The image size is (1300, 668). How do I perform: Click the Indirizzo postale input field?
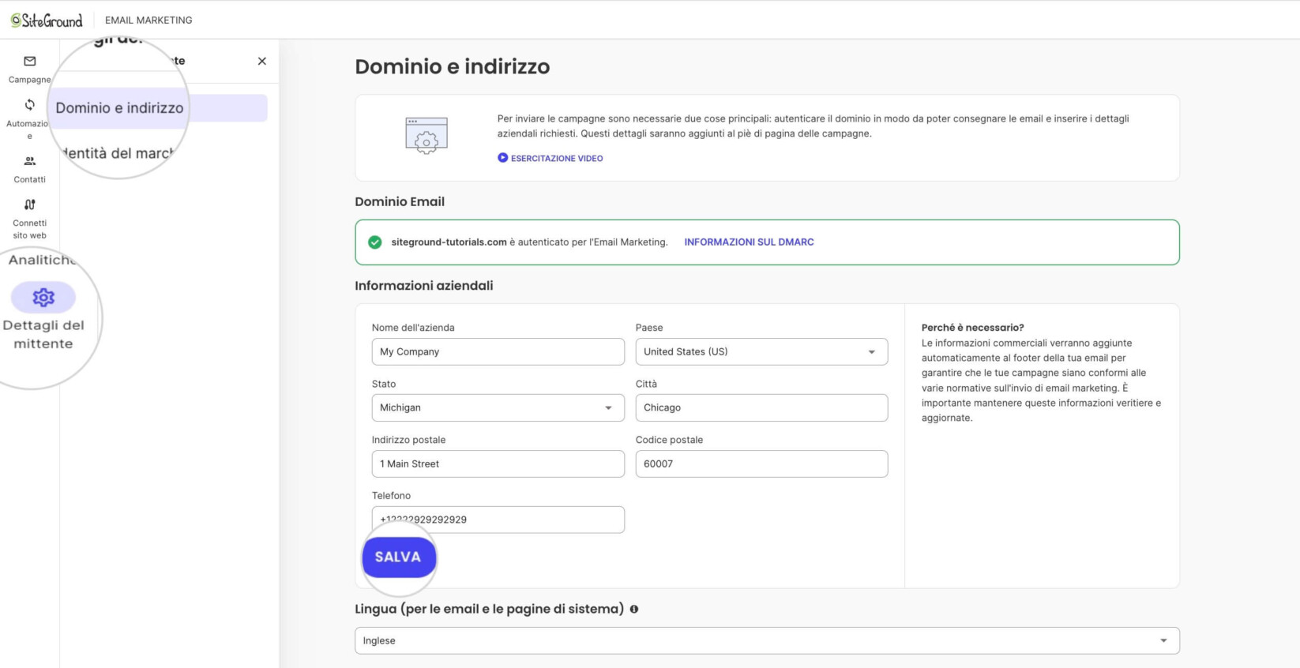pyautogui.click(x=498, y=463)
